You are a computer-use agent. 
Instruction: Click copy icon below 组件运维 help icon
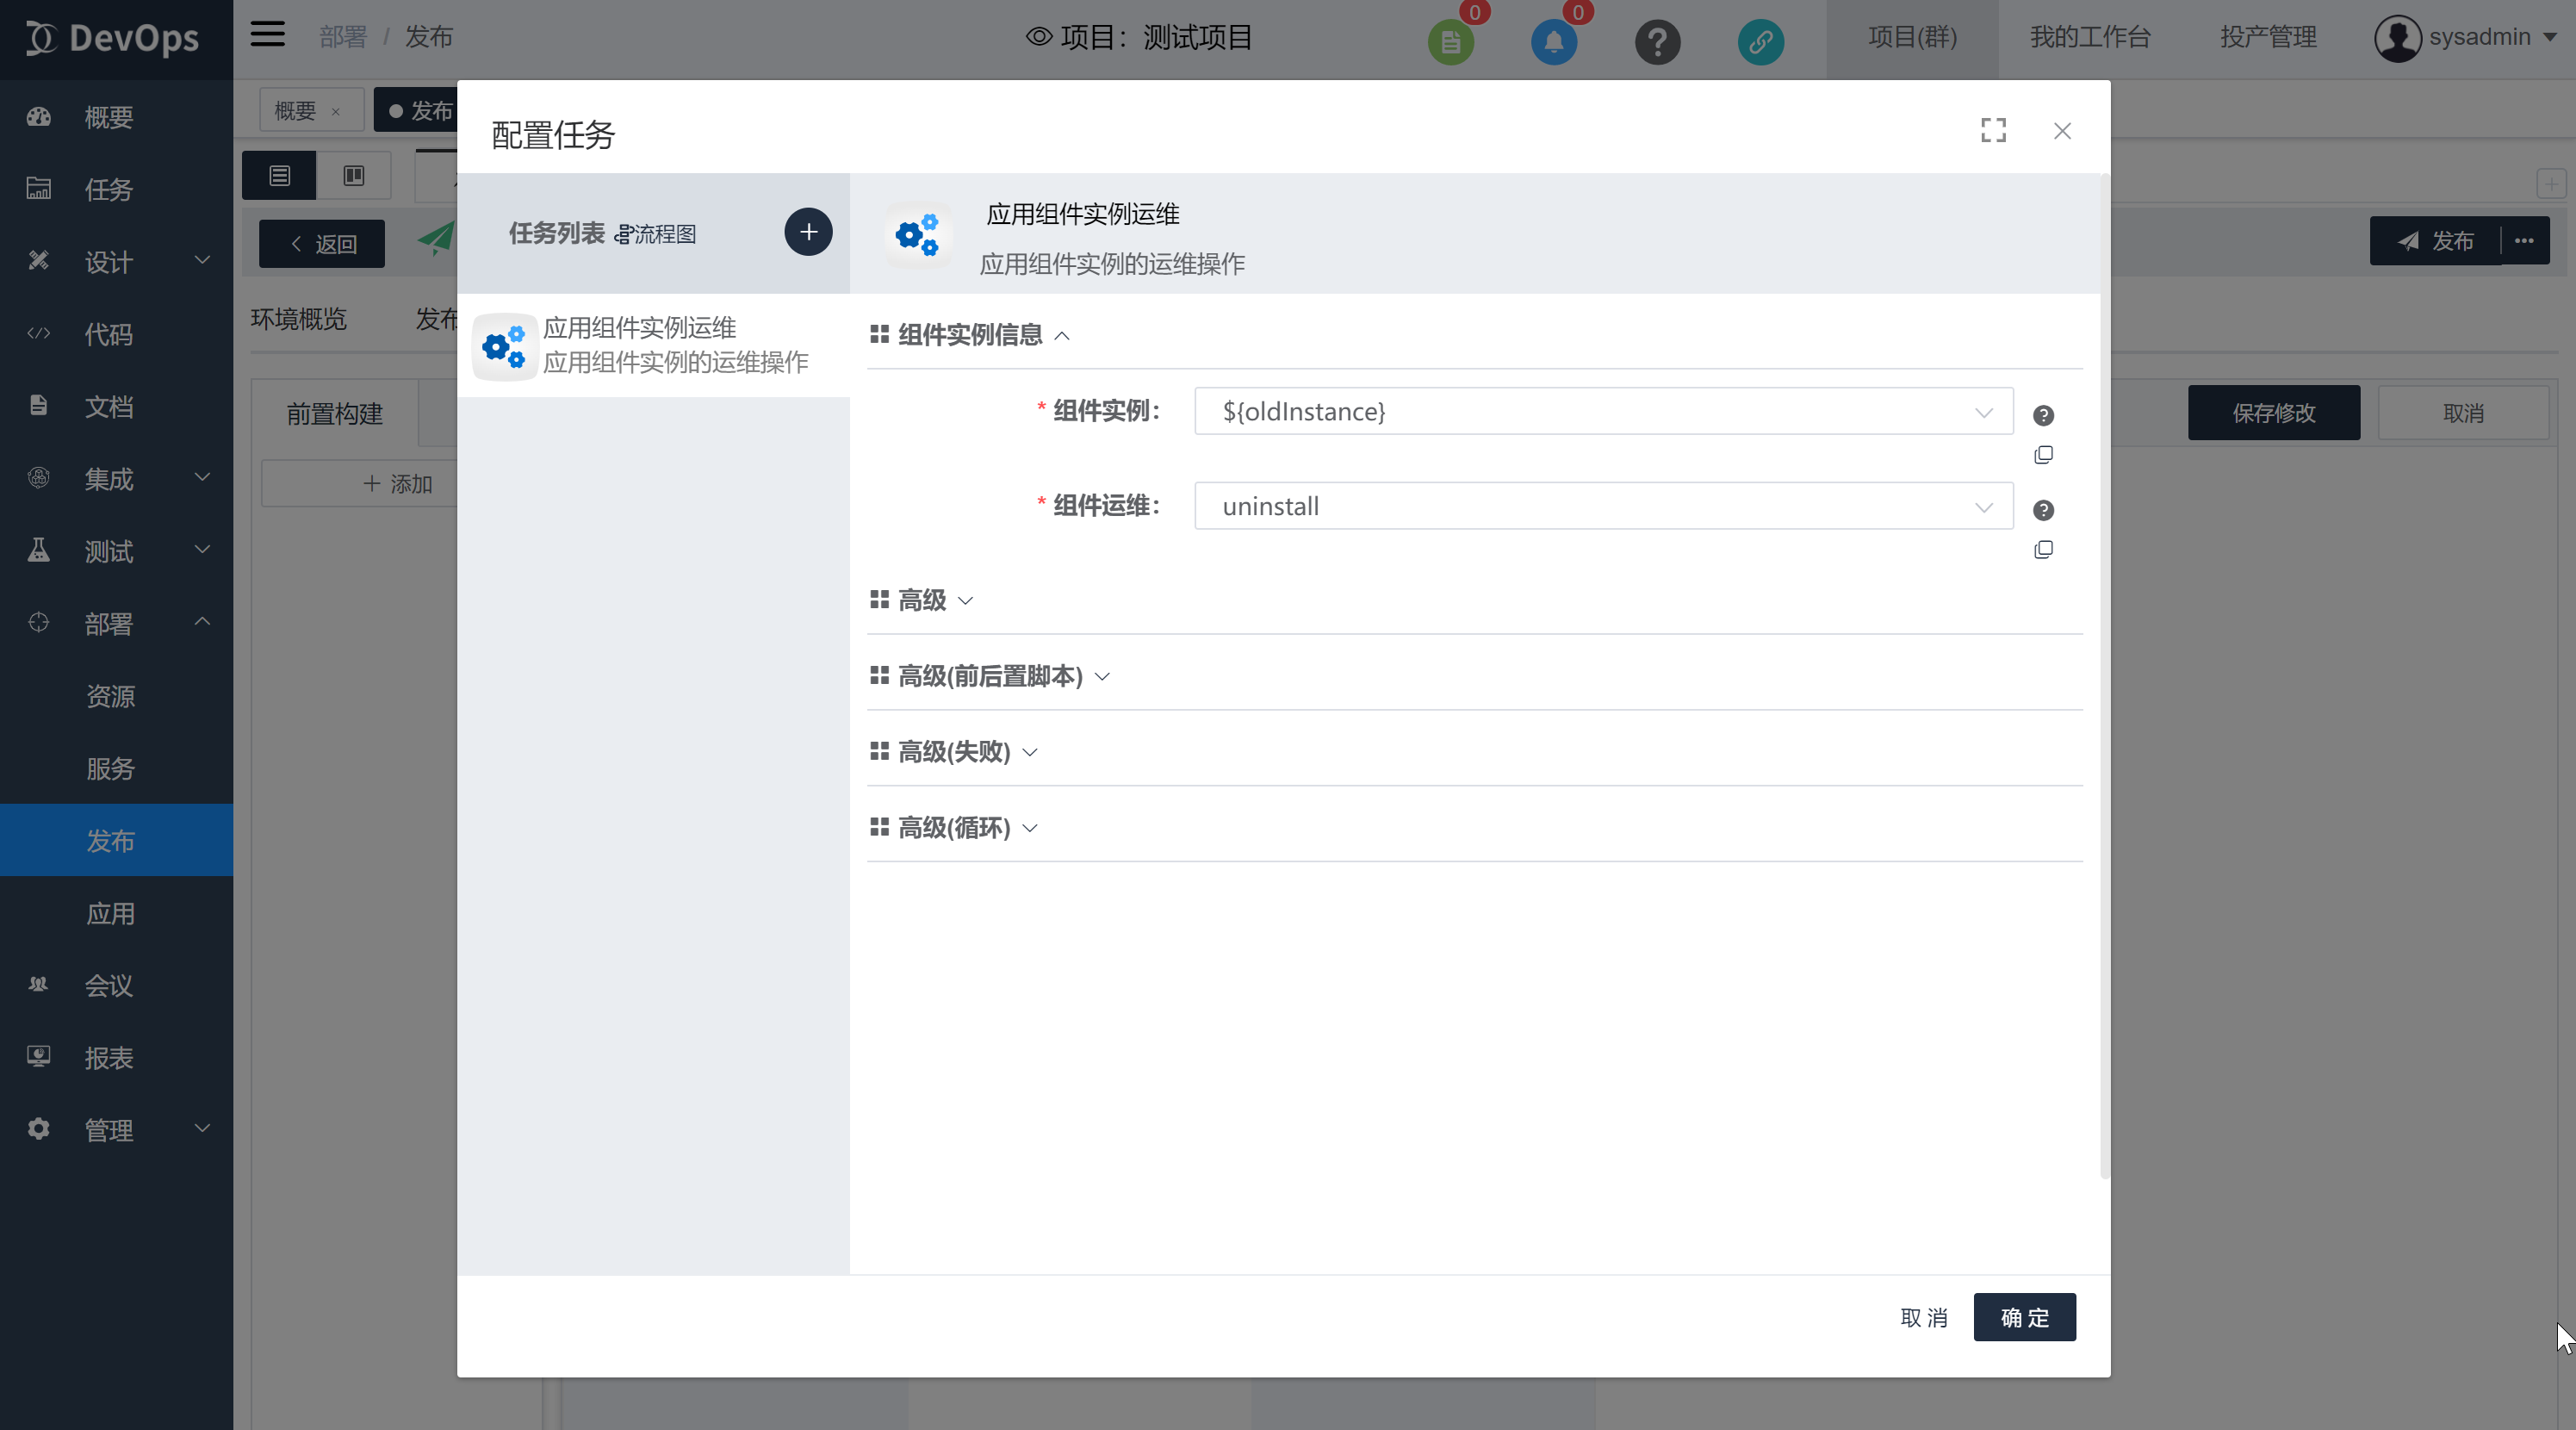tap(2043, 550)
